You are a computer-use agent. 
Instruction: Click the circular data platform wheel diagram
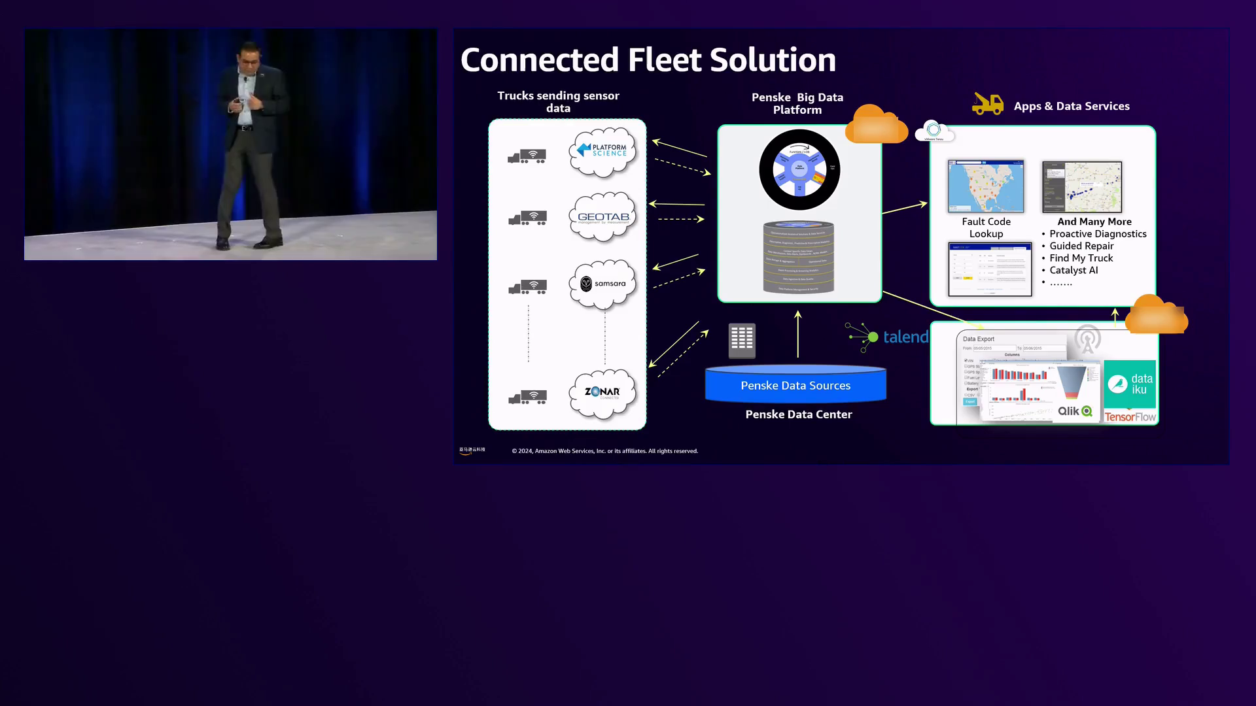(x=799, y=170)
